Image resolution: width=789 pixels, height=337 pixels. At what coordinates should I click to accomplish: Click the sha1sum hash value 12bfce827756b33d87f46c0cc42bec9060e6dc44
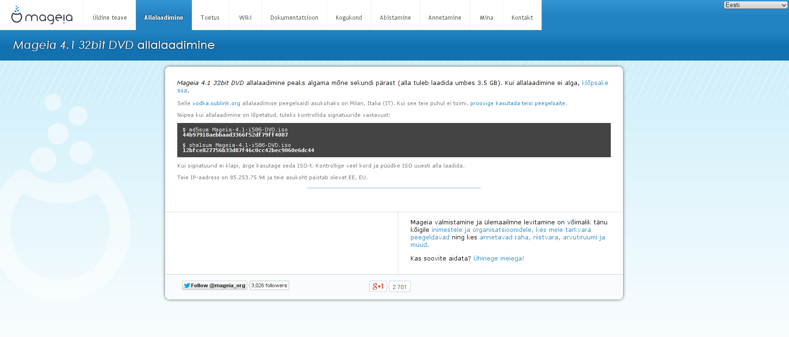click(248, 151)
